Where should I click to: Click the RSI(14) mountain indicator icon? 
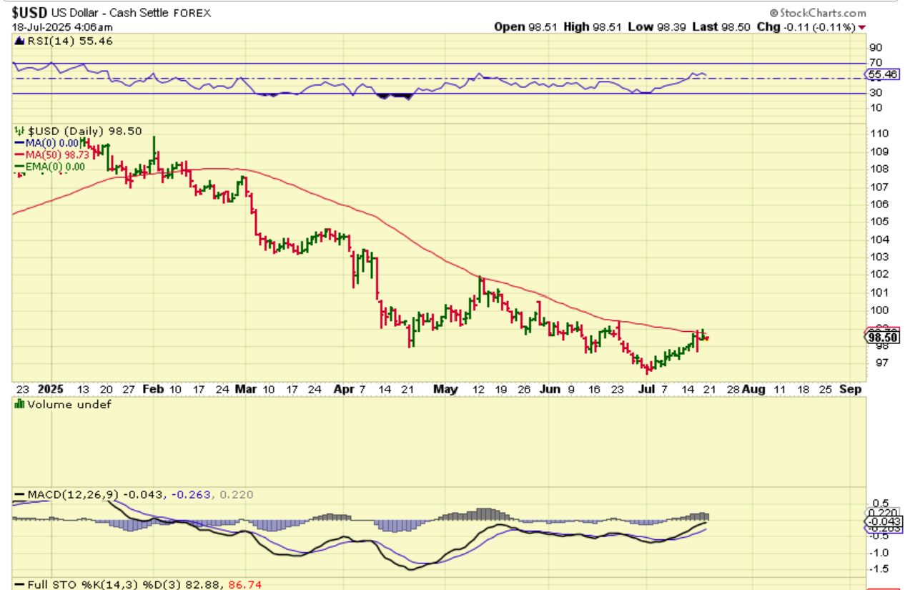click(18, 41)
